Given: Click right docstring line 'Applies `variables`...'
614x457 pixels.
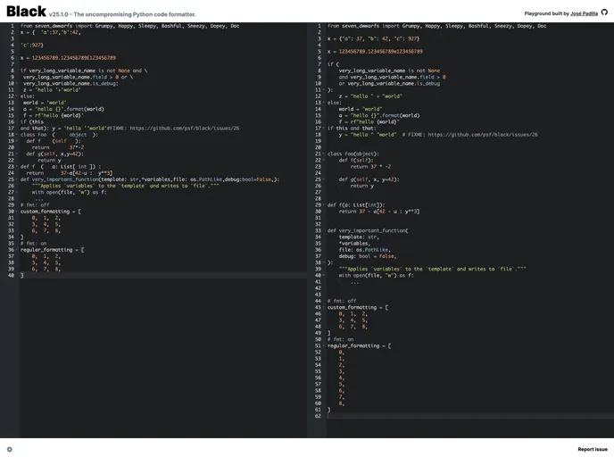Looking at the screenshot, I should (x=432, y=269).
